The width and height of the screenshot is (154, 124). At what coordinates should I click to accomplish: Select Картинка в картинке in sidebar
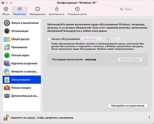pyautogui.click(x=22, y=63)
